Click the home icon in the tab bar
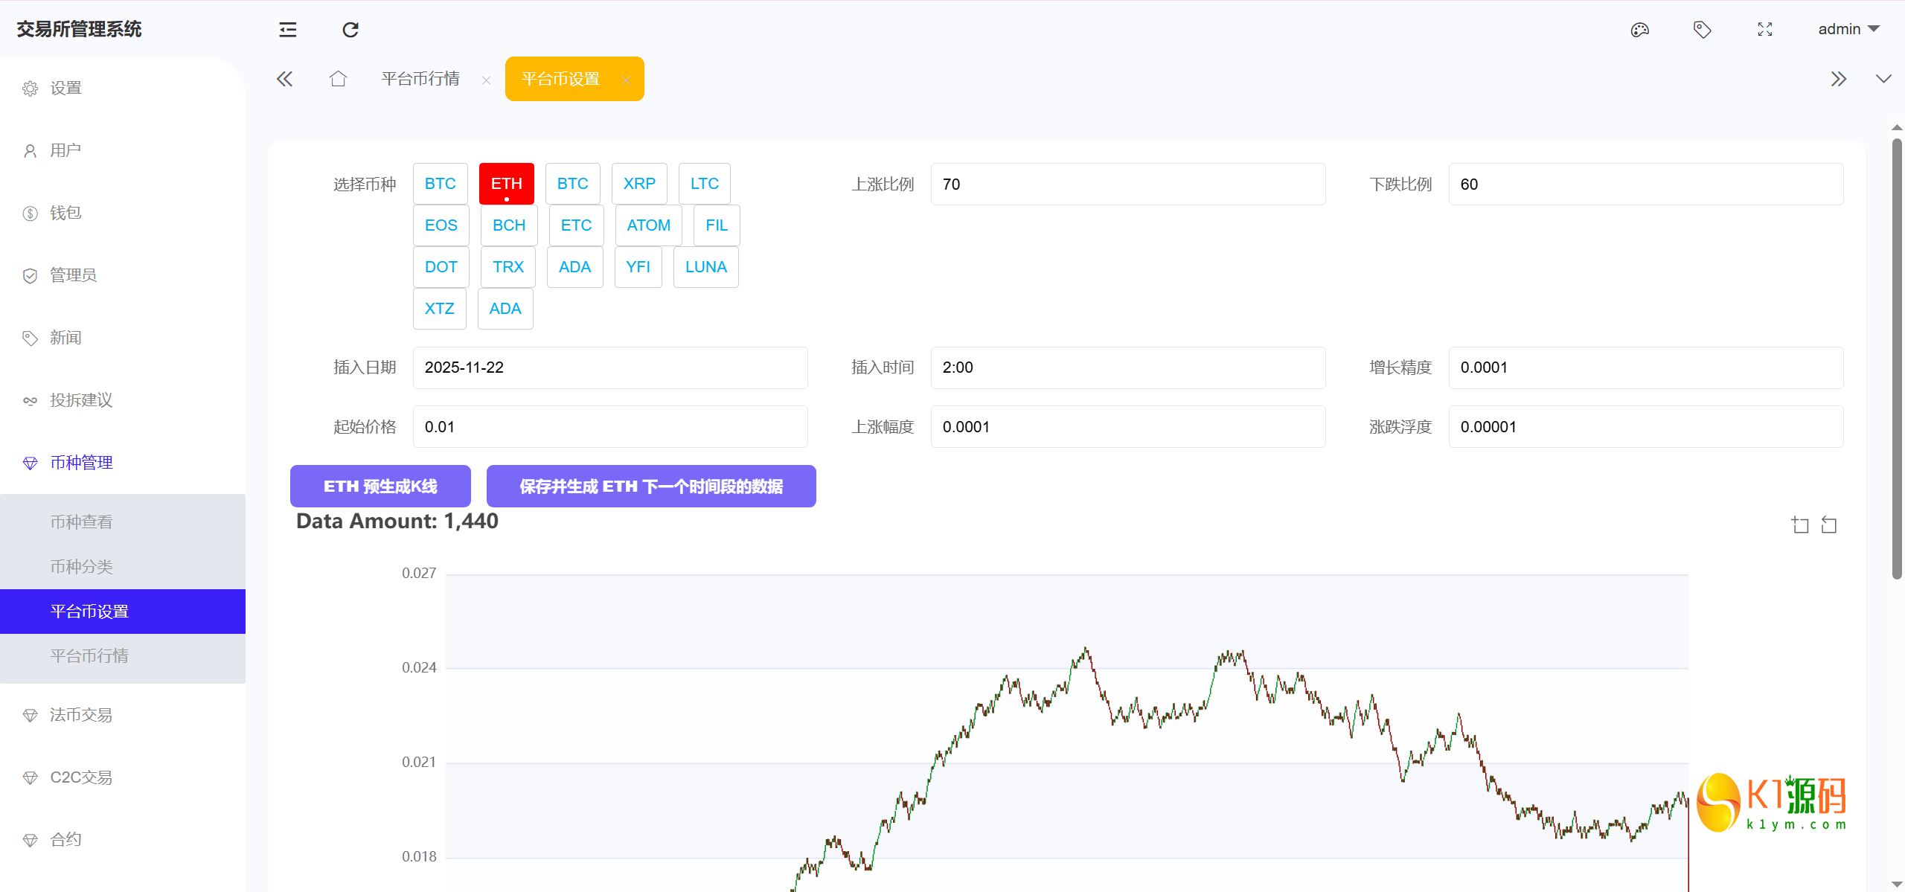 (338, 78)
